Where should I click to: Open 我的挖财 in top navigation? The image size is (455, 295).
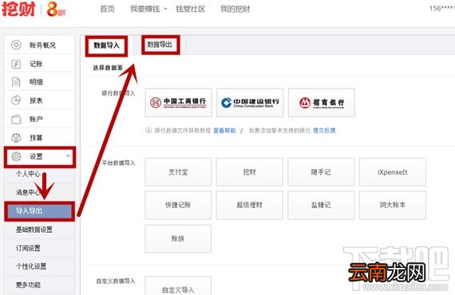coord(235,9)
